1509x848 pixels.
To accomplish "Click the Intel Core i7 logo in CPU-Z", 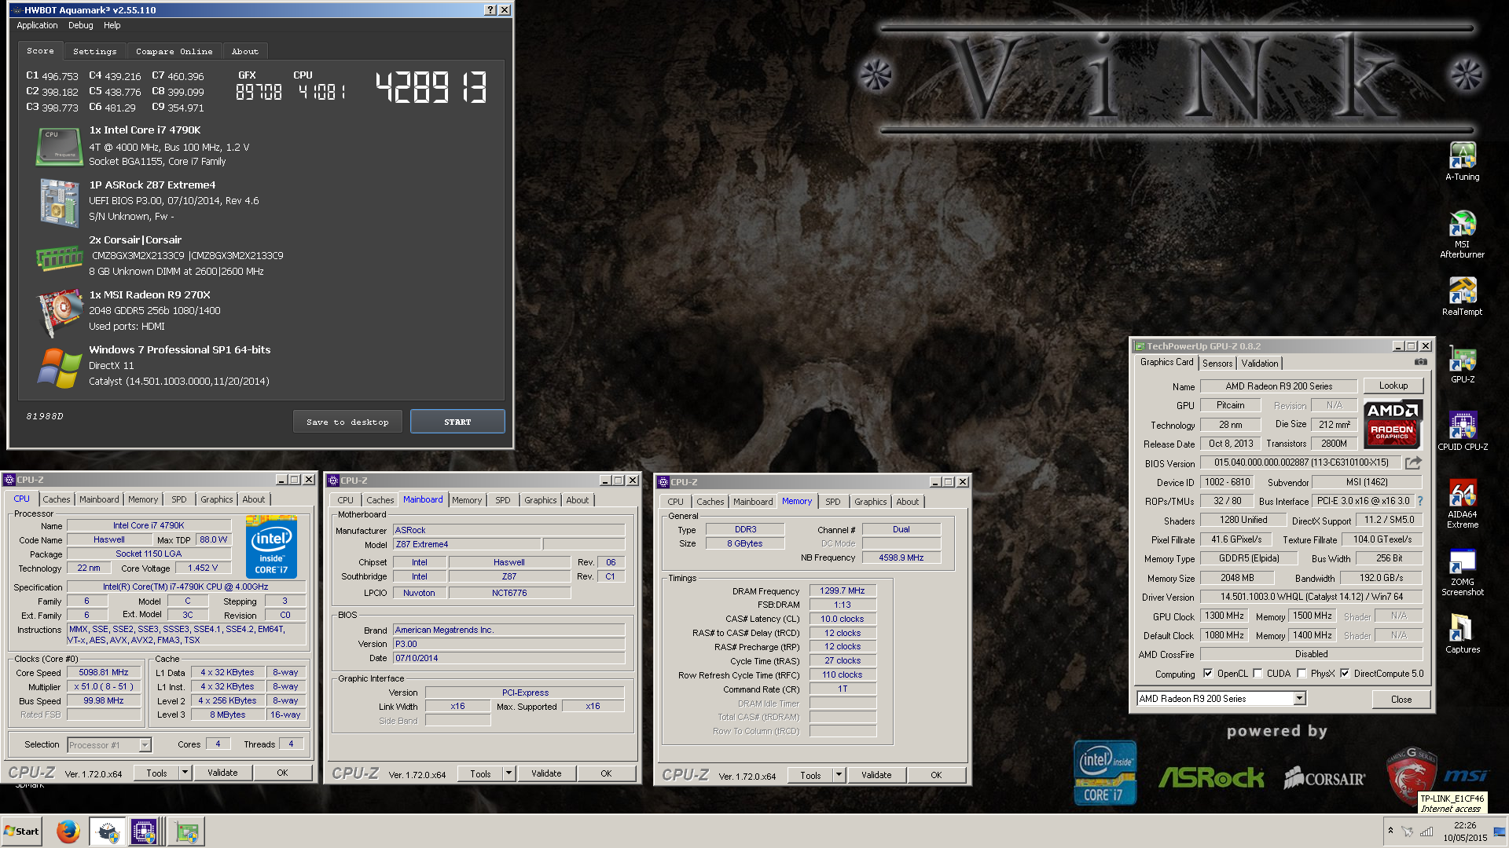I will (x=271, y=547).
